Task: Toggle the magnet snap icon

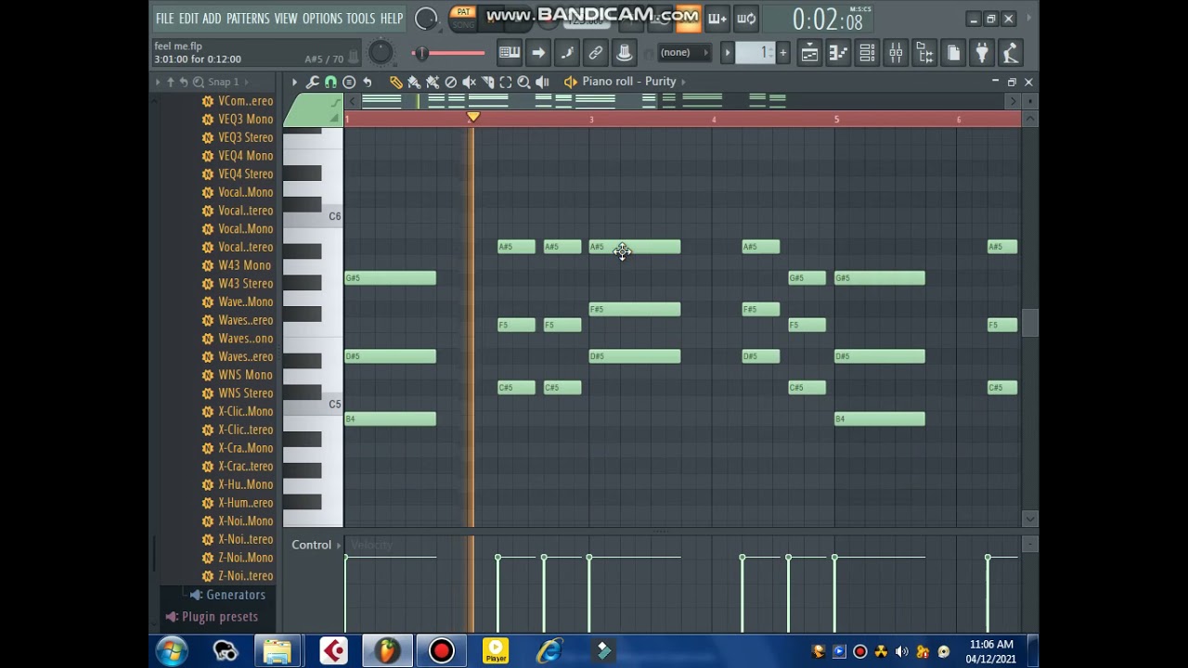Action: click(330, 82)
